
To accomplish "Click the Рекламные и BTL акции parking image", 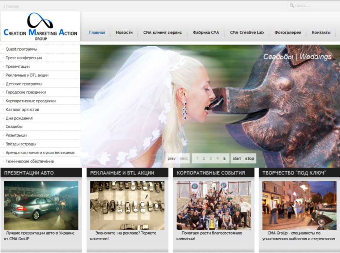I will (127, 205).
